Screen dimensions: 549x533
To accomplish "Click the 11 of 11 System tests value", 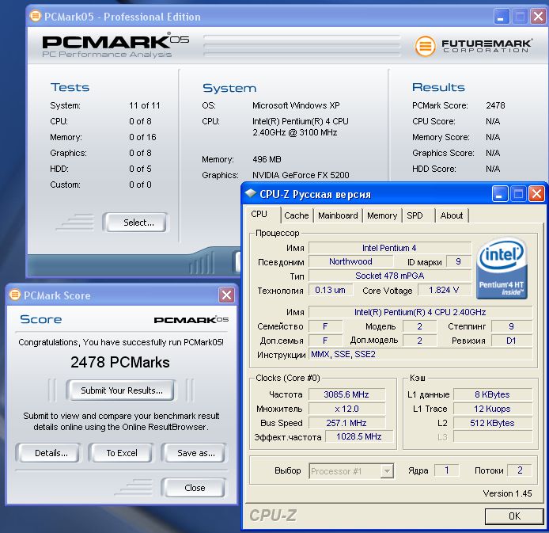I will pos(144,105).
